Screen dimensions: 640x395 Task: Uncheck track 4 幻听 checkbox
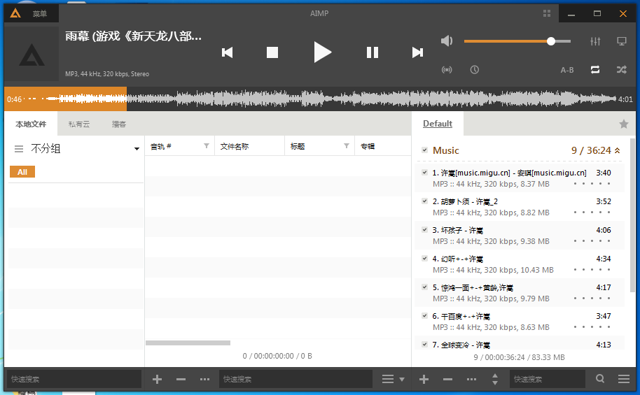point(424,259)
